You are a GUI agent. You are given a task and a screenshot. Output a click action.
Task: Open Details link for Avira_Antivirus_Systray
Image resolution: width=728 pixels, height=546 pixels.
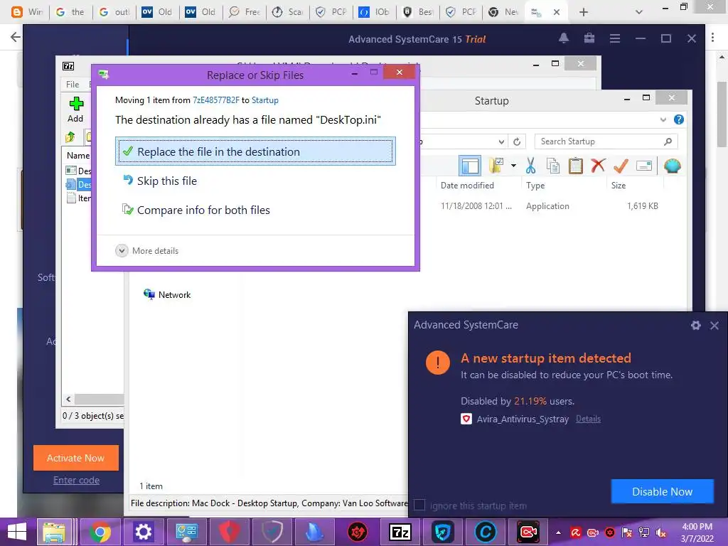pyautogui.click(x=588, y=419)
